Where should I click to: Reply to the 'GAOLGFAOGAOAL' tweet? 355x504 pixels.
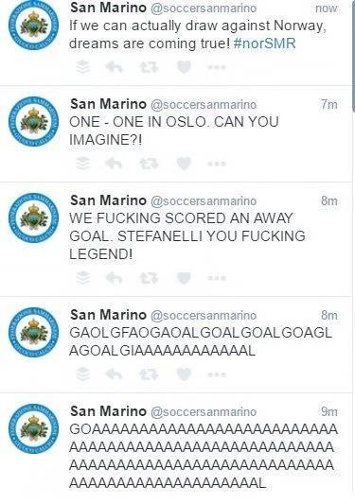[x=114, y=374]
